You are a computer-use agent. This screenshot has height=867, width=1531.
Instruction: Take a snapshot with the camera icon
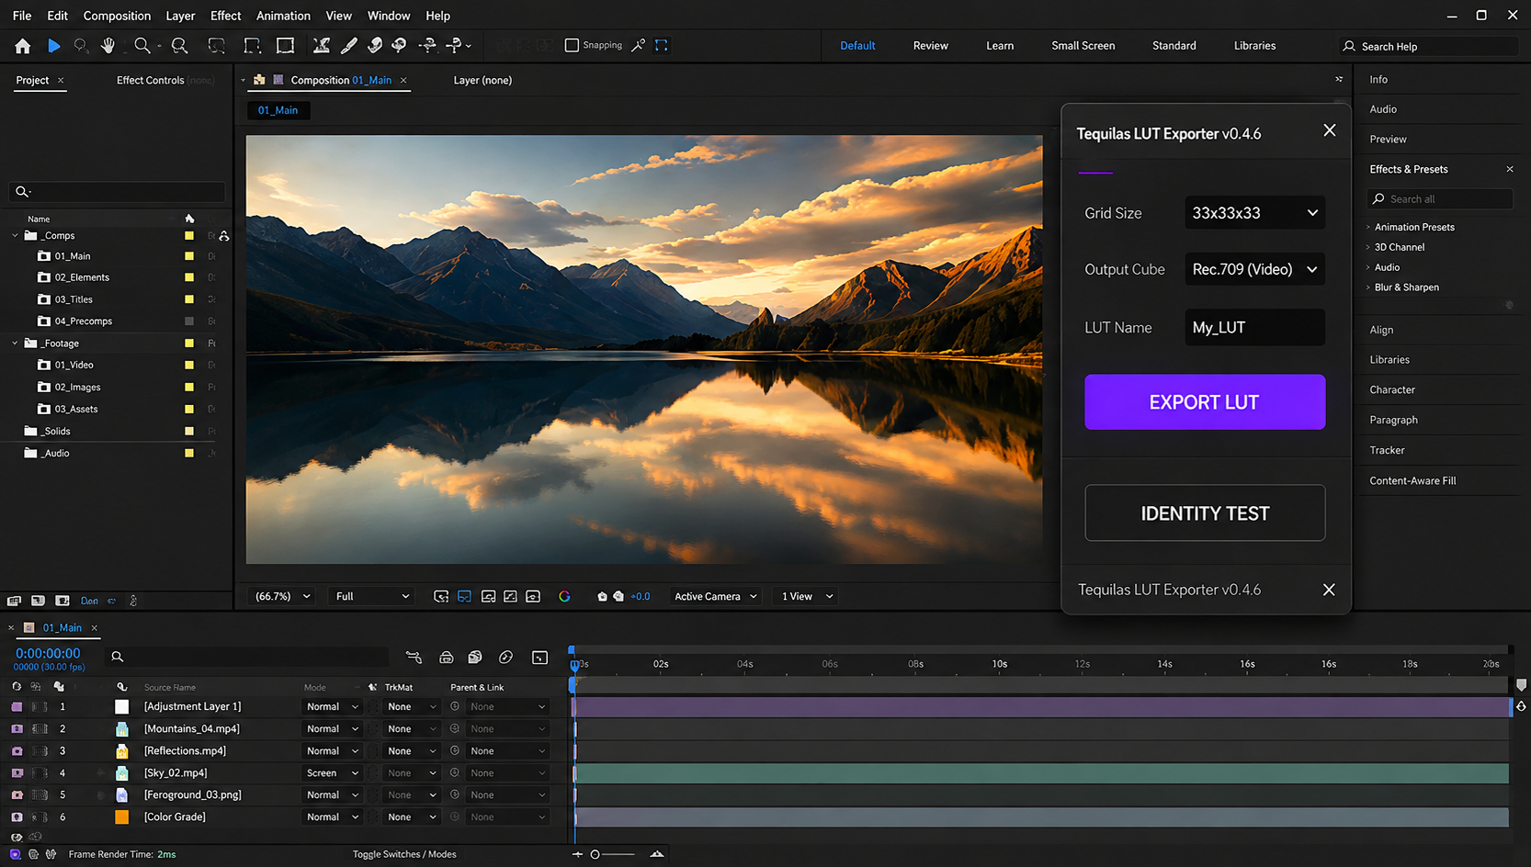click(602, 596)
